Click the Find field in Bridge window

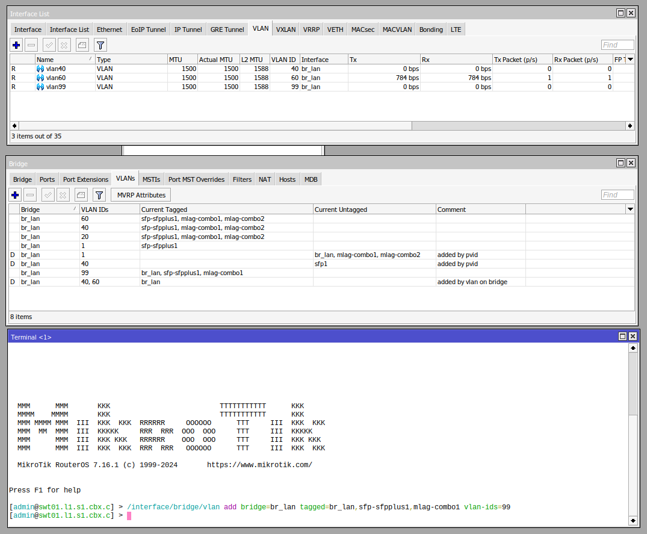tap(618, 195)
